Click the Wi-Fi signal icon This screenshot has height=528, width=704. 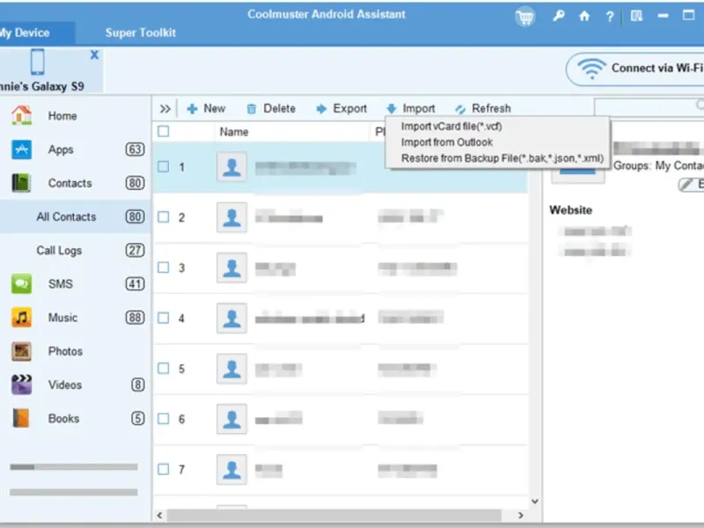[591, 69]
